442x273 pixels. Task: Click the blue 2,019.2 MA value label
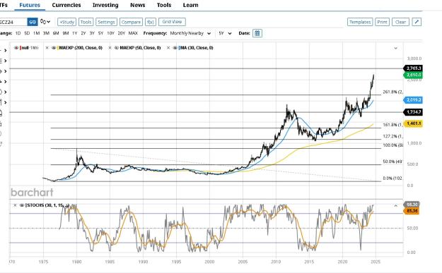point(413,99)
